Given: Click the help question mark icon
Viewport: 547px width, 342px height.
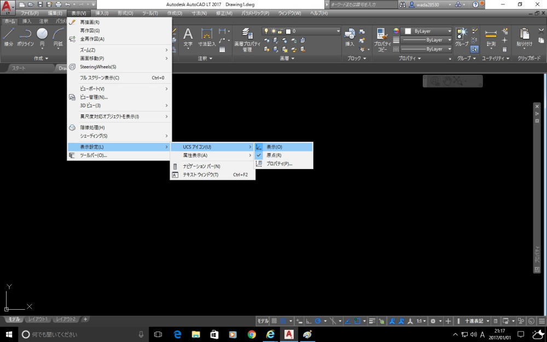Looking at the screenshot, I should (x=475, y=4).
